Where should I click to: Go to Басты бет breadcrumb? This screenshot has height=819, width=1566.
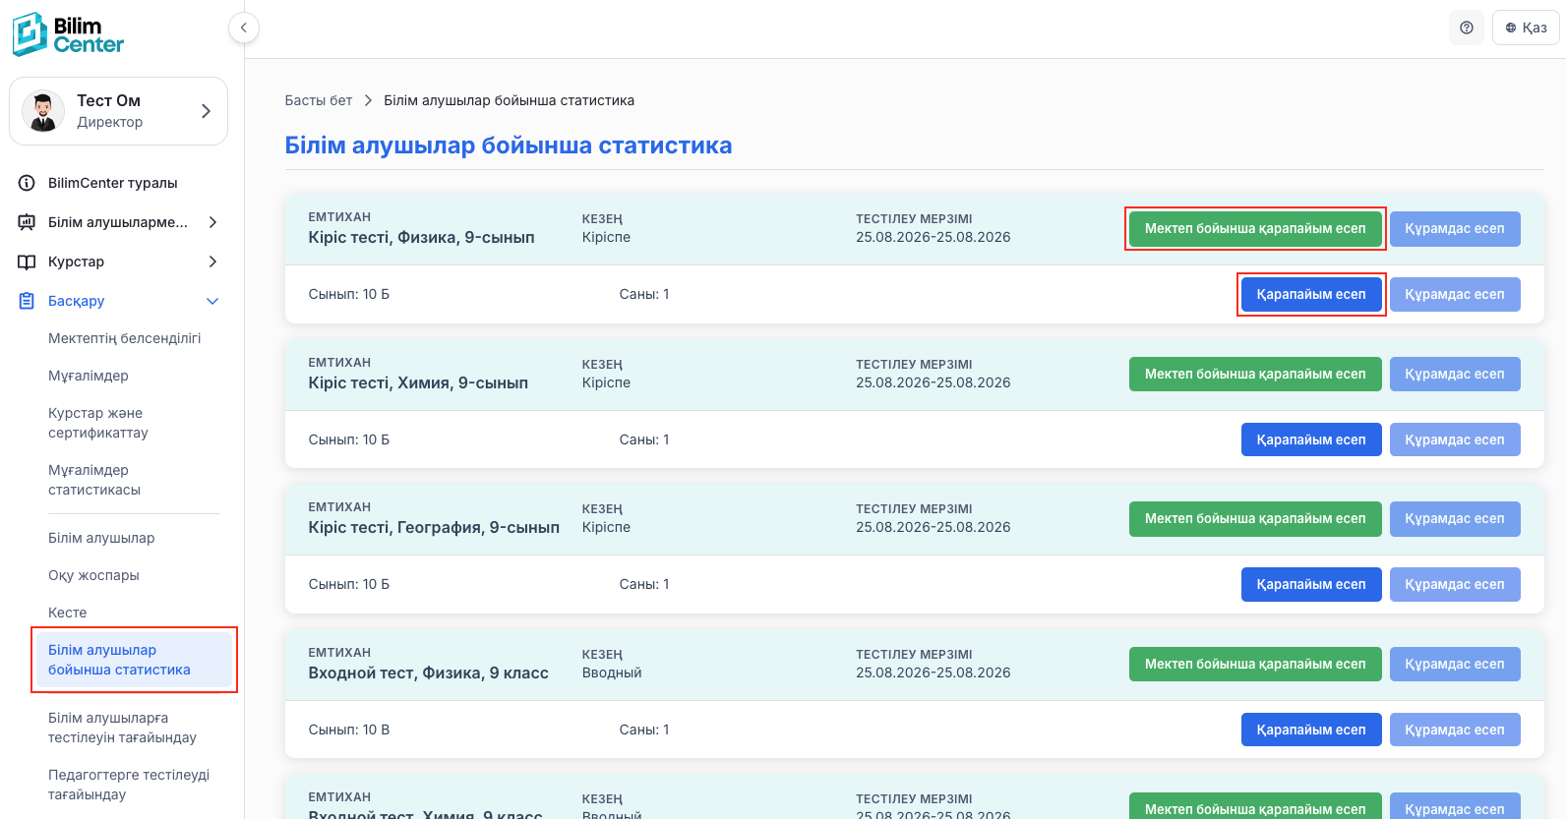coord(319,100)
